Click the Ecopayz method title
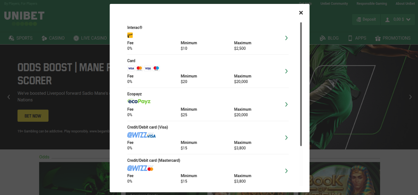This screenshot has width=418, height=195. pyautogui.click(x=134, y=94)
